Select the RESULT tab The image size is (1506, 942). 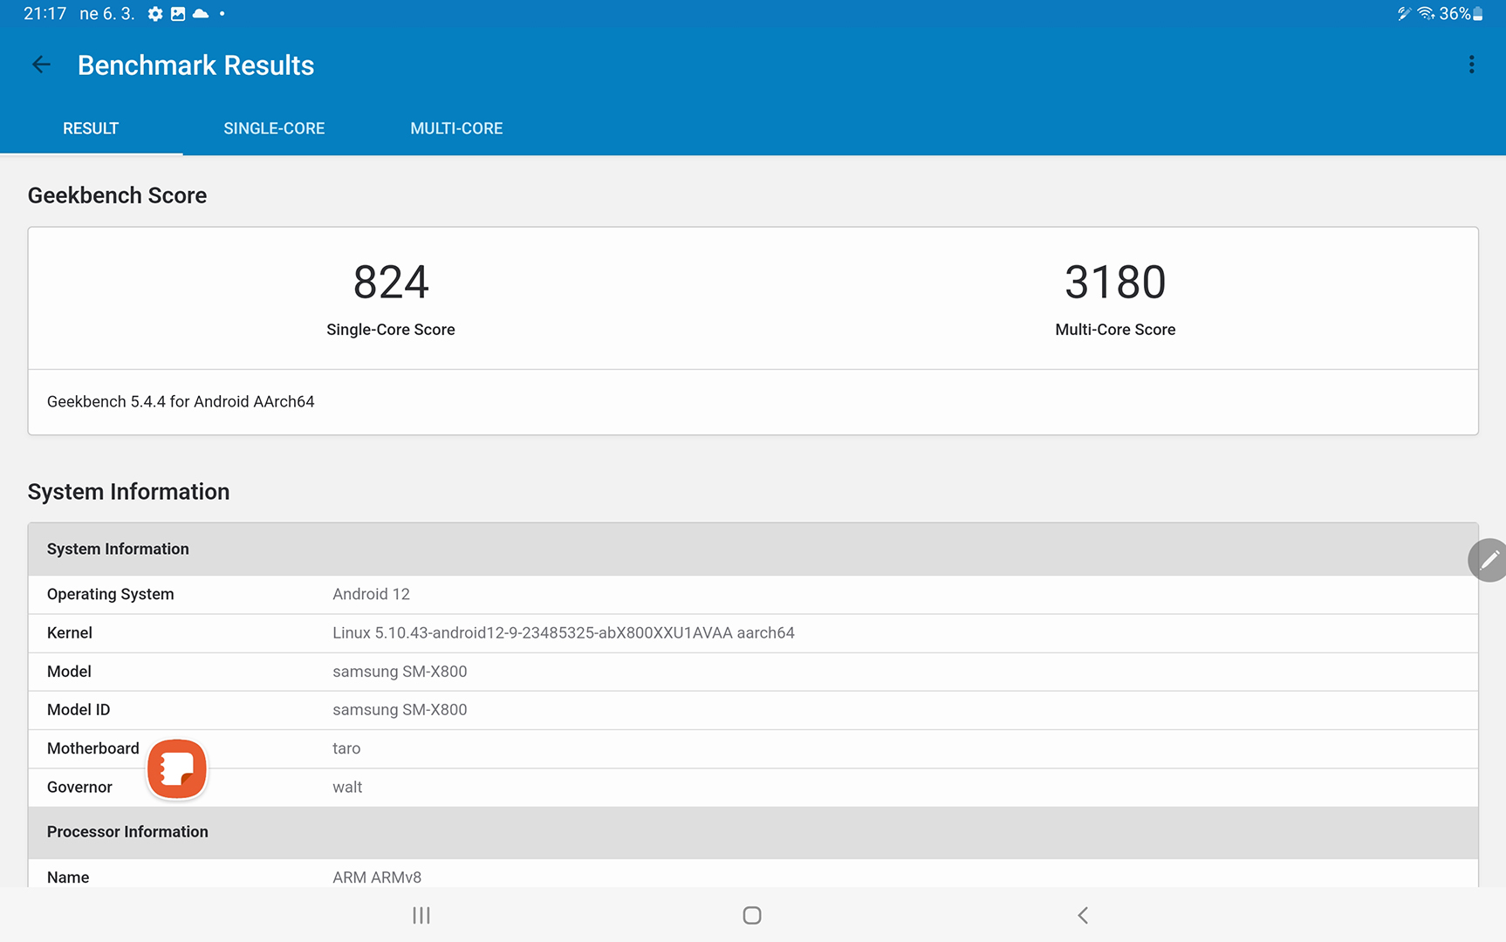(91, 128)
